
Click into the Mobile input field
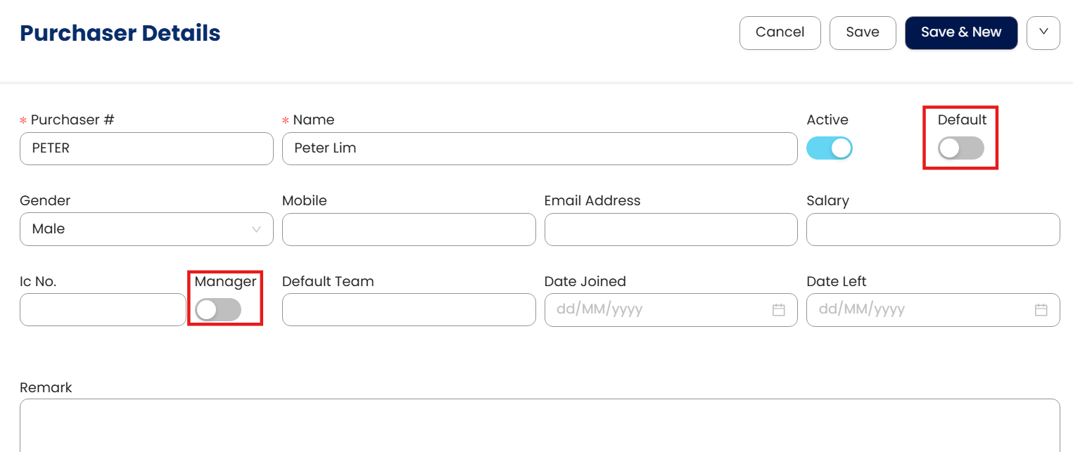click(x=409, y=229)
